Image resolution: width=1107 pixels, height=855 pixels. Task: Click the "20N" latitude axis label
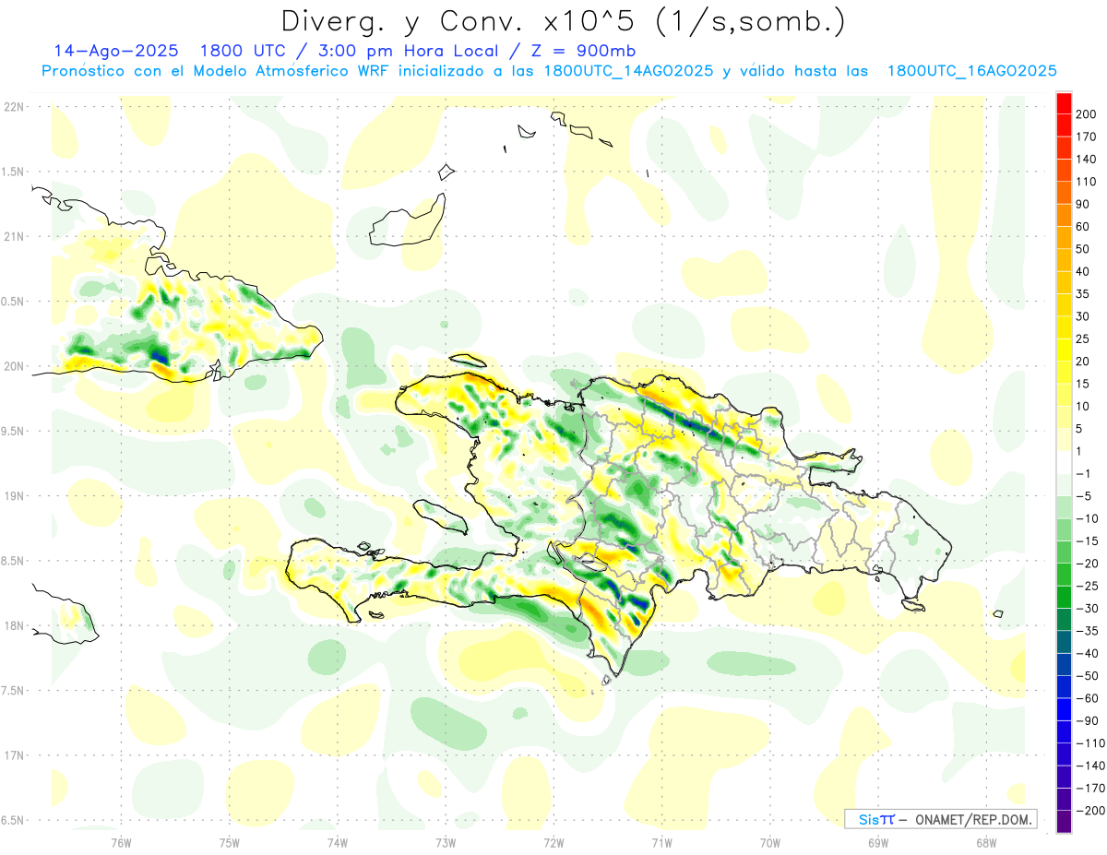pyautogui.click(x=14, y=366)
